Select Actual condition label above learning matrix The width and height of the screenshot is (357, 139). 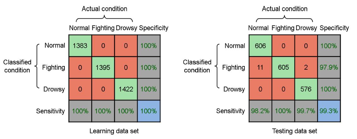[x=104, y=9]
